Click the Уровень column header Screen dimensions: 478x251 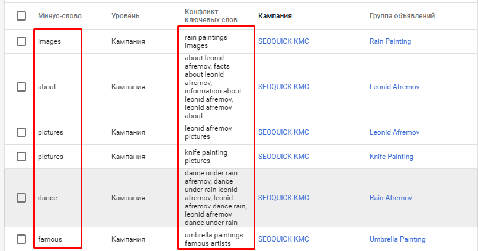click(126, 16)
